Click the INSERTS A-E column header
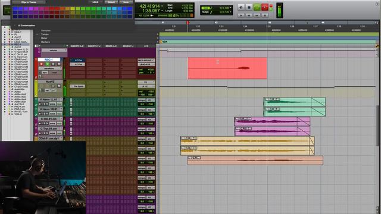 [x=77, y=46]
